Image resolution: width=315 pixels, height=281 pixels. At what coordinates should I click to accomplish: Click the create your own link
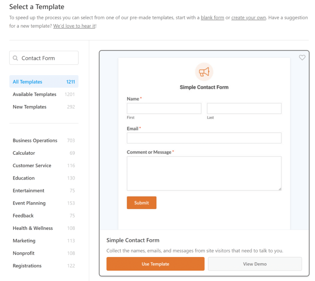(x=248, y=18)
